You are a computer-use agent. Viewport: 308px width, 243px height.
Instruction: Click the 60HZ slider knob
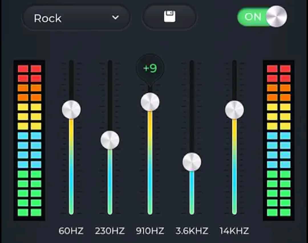pyautogui.click(x=71, y=110)
